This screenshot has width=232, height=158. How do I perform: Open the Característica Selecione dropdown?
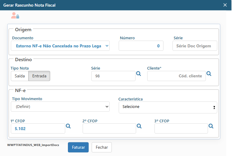tap(168, 107)
